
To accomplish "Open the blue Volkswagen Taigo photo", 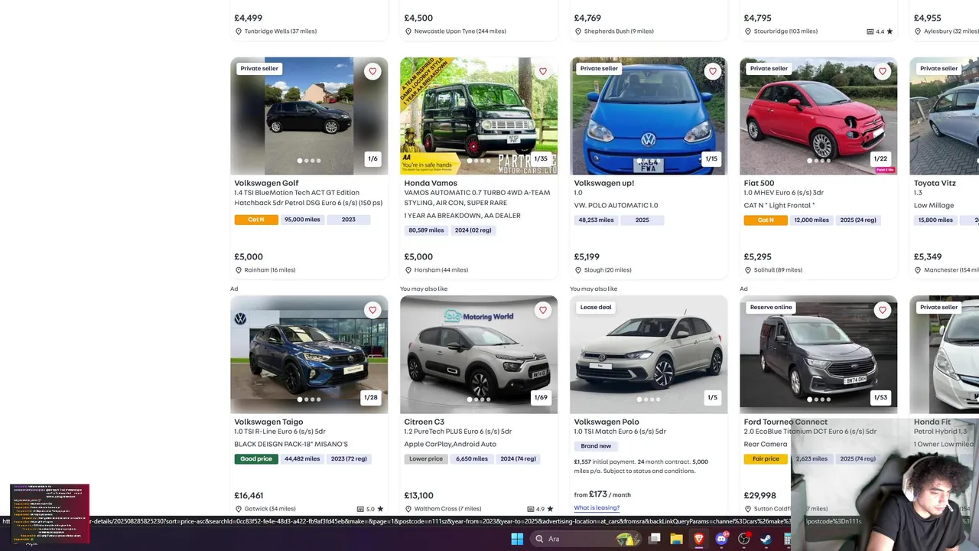I will tap(309, 354).
